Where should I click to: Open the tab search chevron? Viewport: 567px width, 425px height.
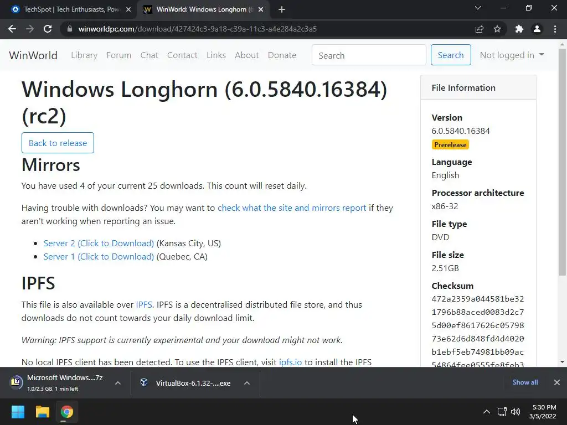click(478, 8)
